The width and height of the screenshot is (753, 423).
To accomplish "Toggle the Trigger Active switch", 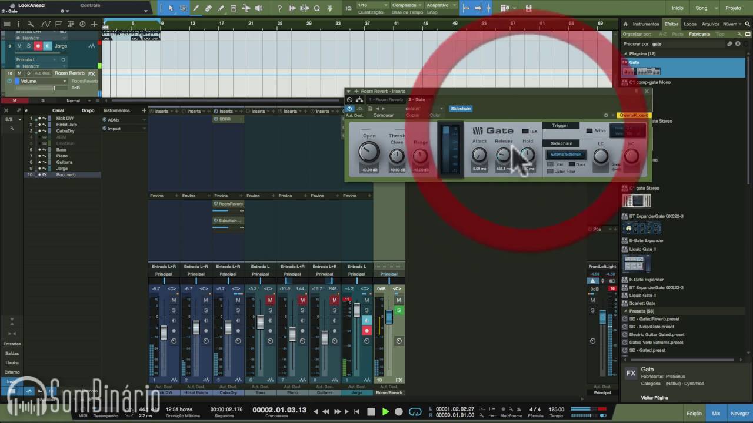I will 589,130.
